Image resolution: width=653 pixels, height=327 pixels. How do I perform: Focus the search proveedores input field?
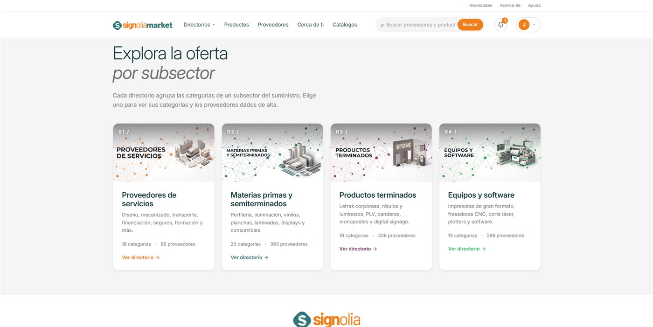420,25
